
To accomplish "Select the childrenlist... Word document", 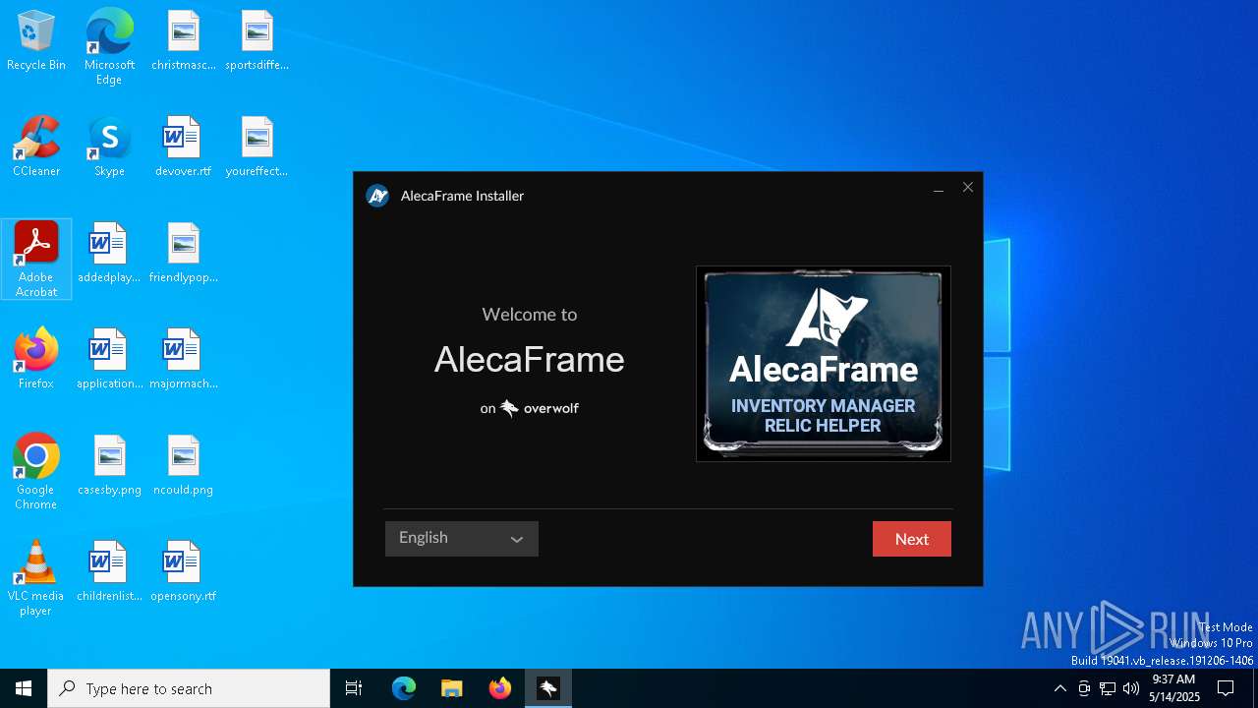I will pyautogui.click(x=109, y=572).
